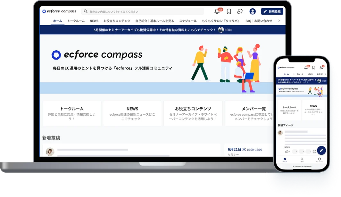The height and width of the screenshot is (197, 341).
Task: Tap ecforce compass logo on phone header
Action: 286,68
